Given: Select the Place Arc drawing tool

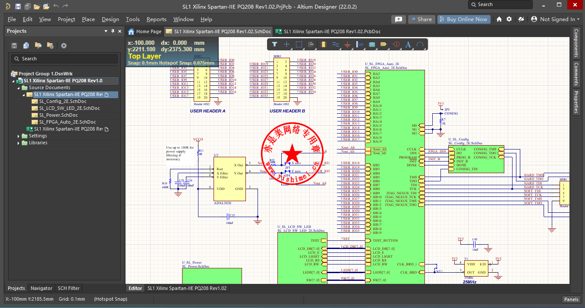Looking at the screenshot, I should pos(420,44).
